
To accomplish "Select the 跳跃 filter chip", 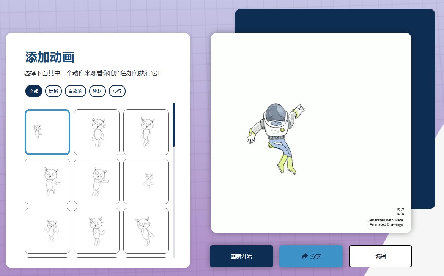I will [x=98, y=91].
